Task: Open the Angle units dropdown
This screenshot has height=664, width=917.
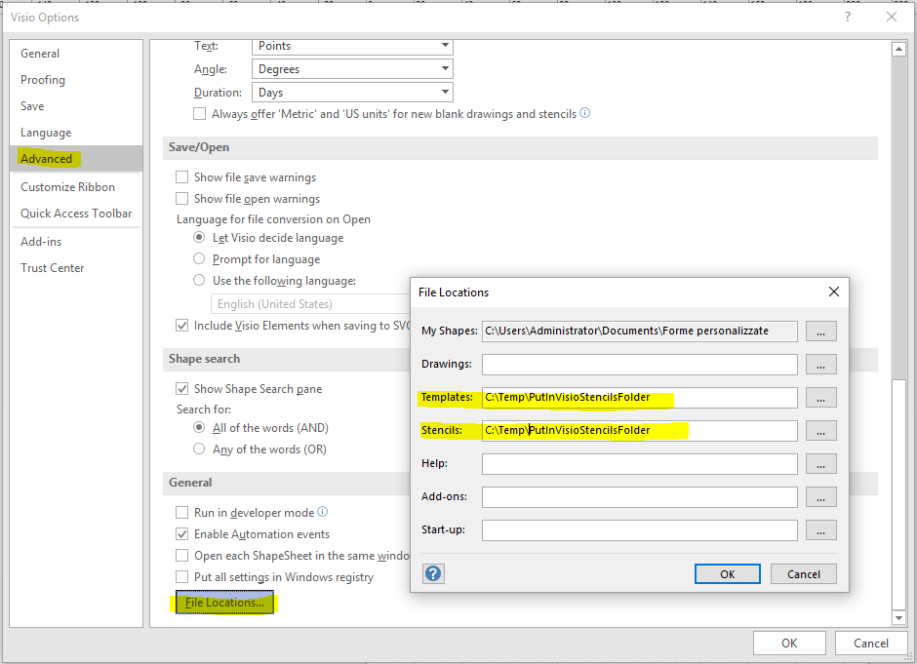Action: tap(352, 69)
